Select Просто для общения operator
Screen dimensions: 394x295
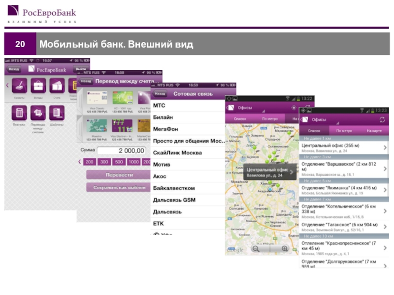pos(188,141)
